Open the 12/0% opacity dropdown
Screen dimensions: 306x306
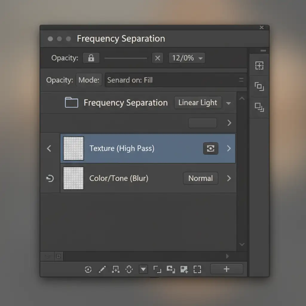pyautogui.click(x=187, y=58)
